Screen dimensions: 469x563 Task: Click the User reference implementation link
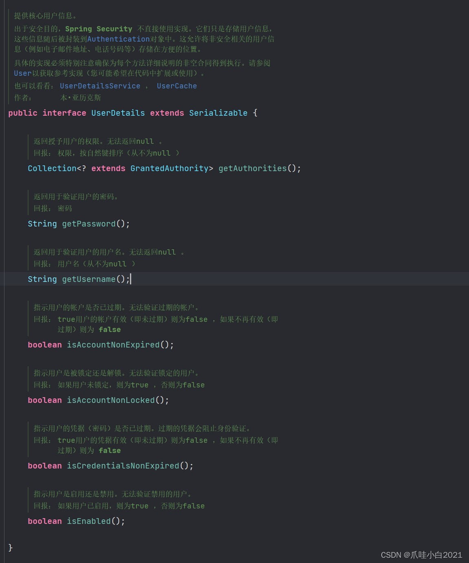coord(22,73)
